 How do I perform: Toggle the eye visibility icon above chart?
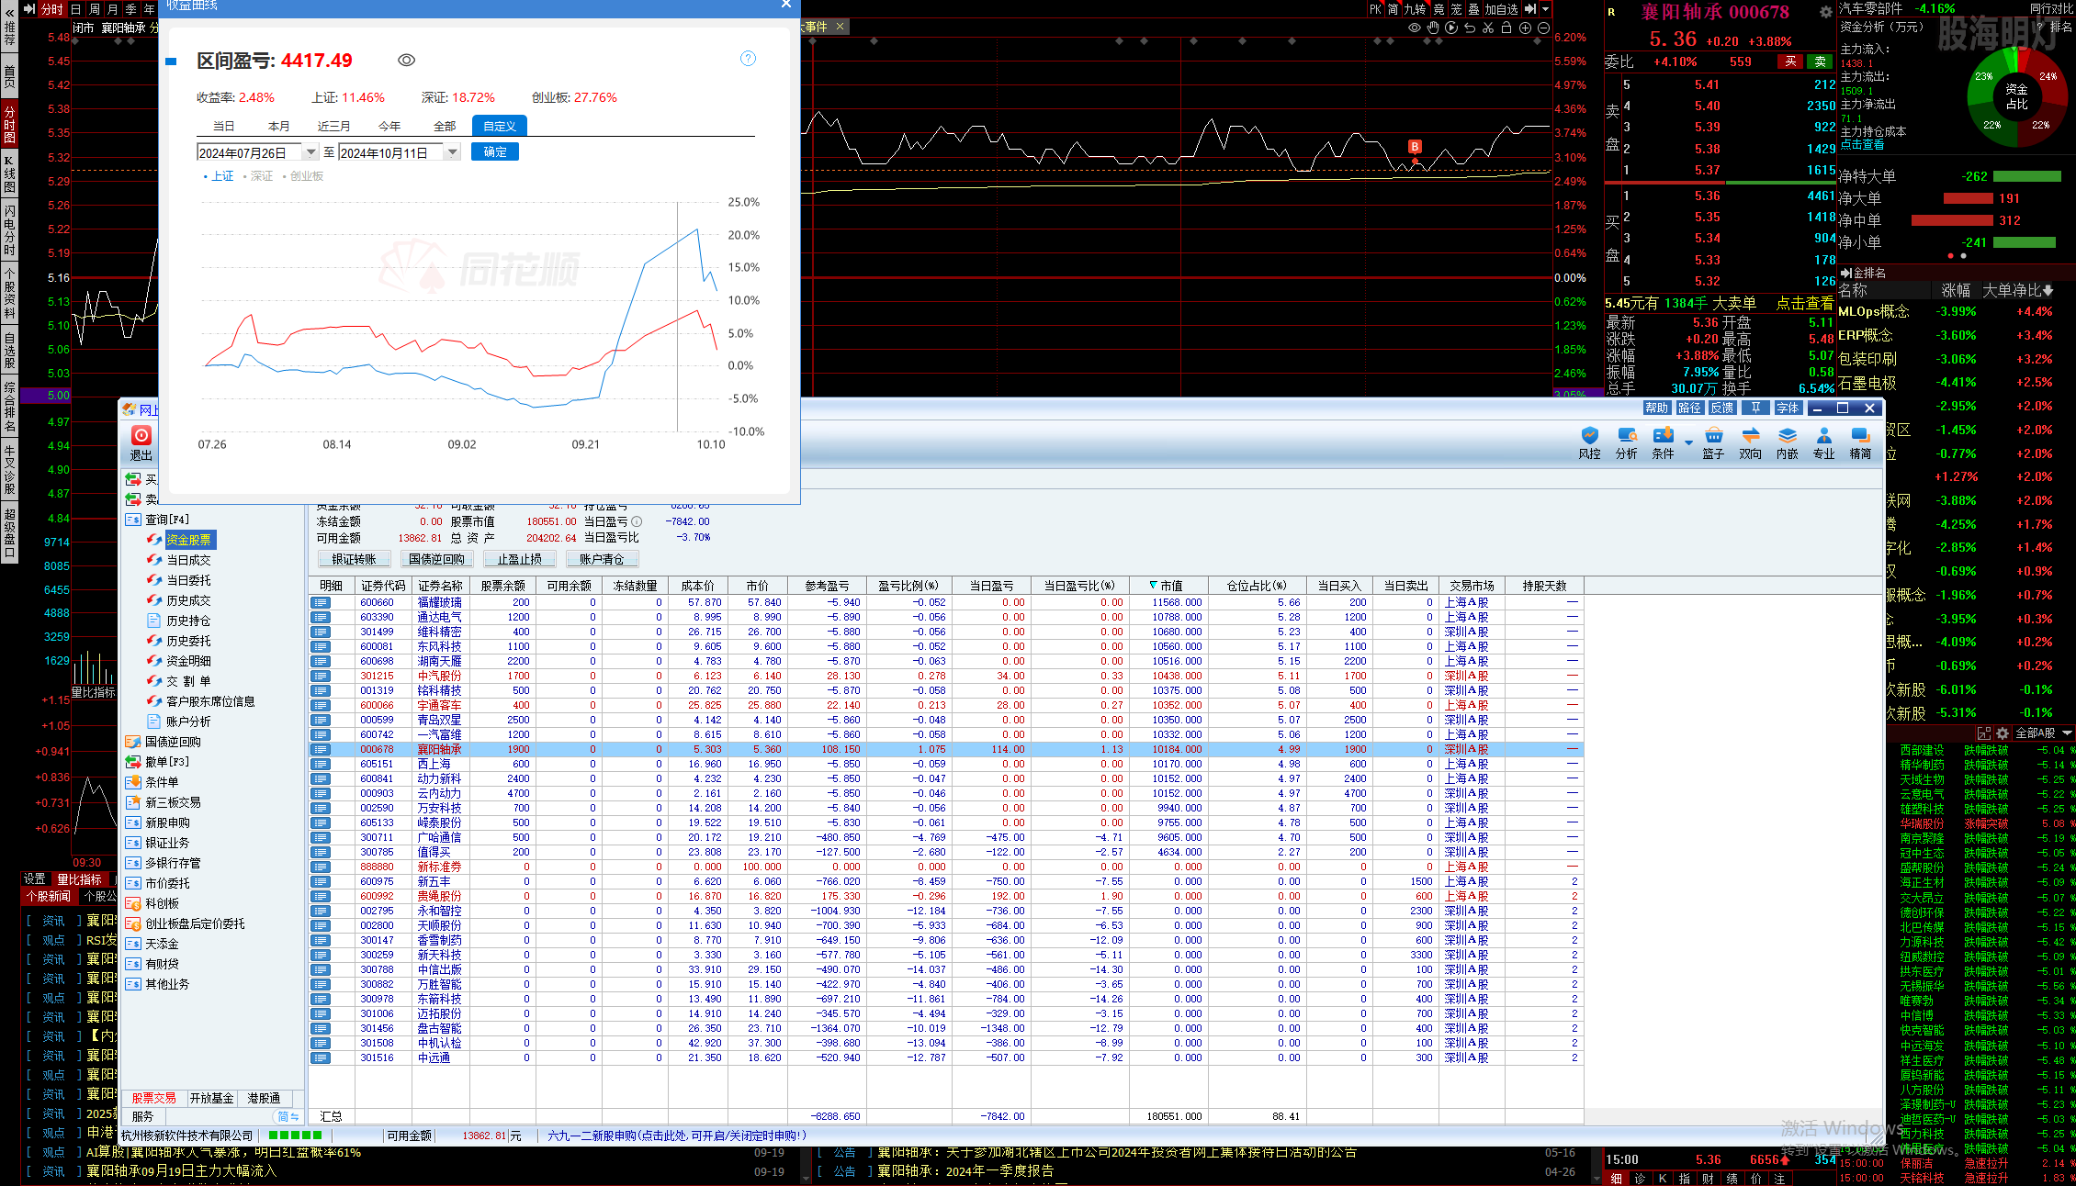click(x=1415, y=28)
